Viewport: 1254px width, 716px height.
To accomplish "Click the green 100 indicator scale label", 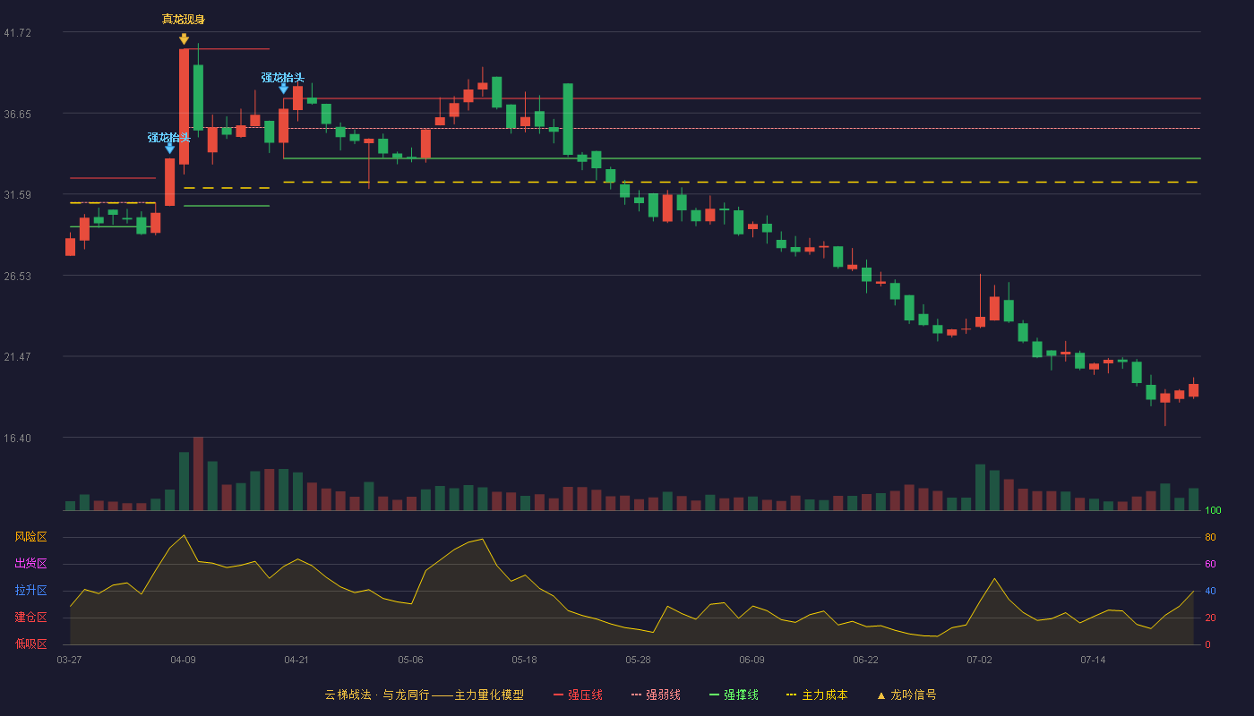I will coord(1213,510).
